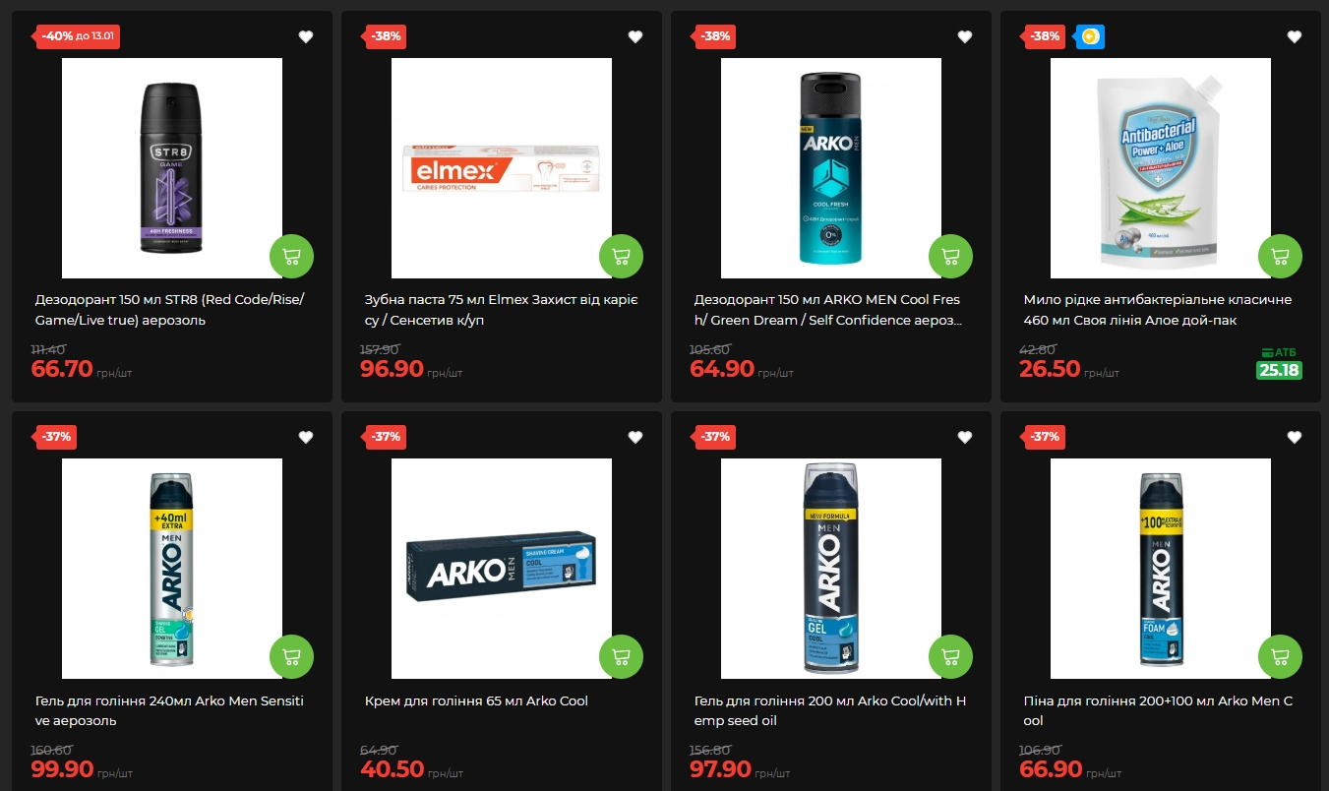
Task: Toggle favorite heart on Arko shaving cream
Action: [635, 437]
